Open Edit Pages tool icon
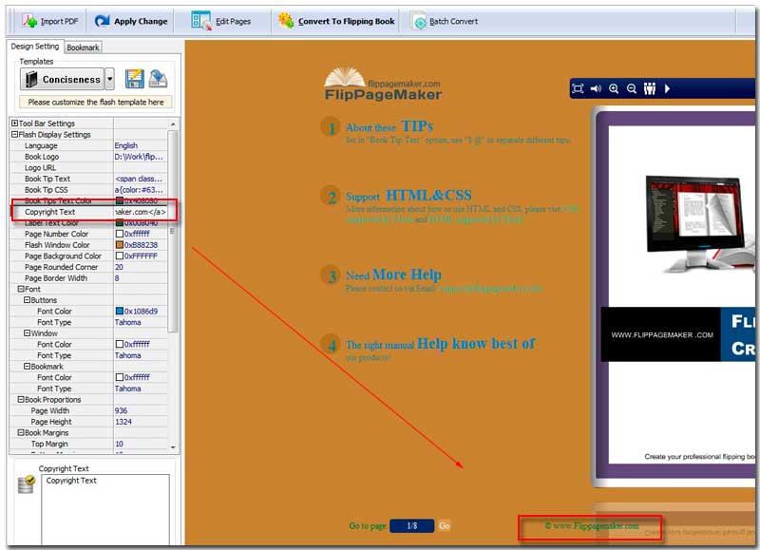The width and height of the screenshot is (760, 550). click(x=201, y=21)
